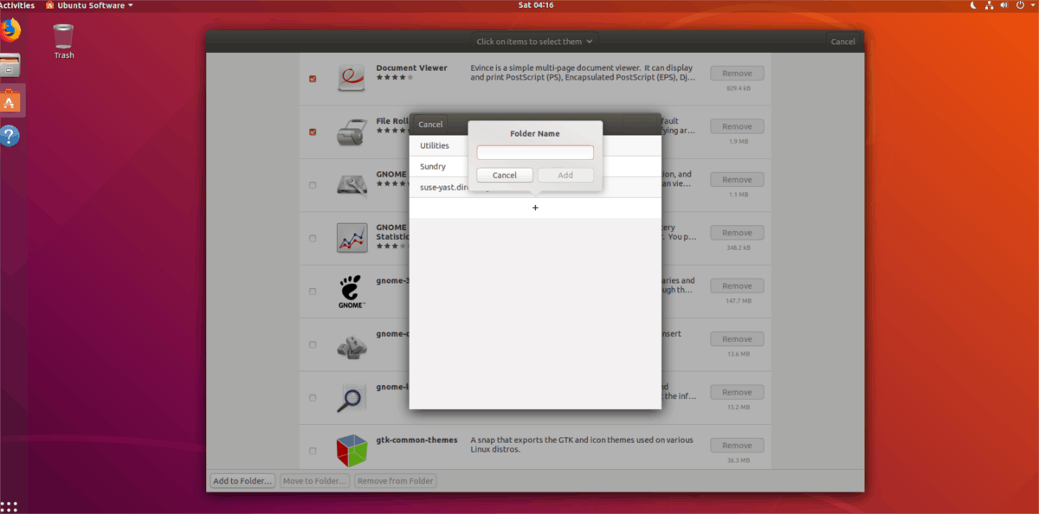Click Add in the Folder Name dialog
Image resolution: width=1039 pixels, height=514 pixels.
pos(565,174)
